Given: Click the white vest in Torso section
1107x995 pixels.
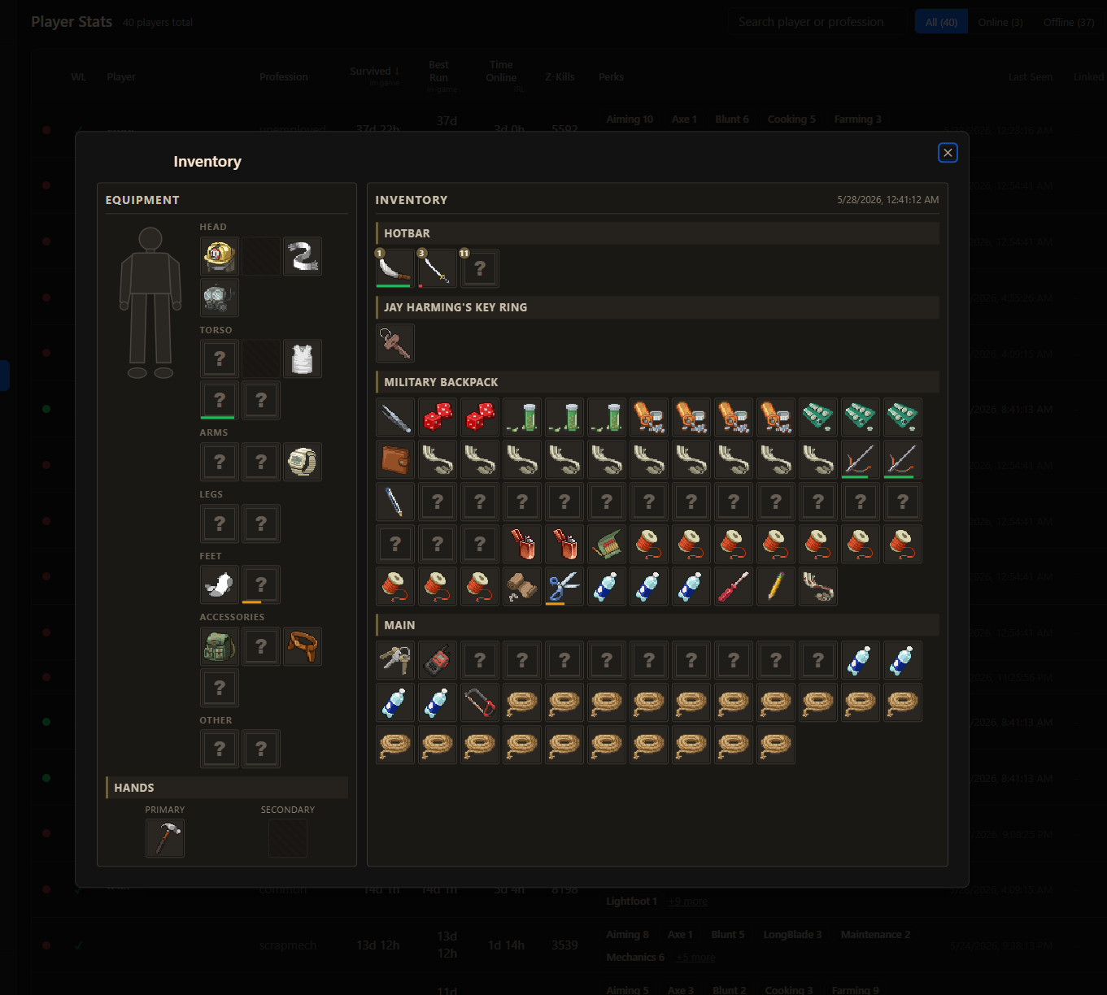Looking at the screenshot, I should 303,358.
